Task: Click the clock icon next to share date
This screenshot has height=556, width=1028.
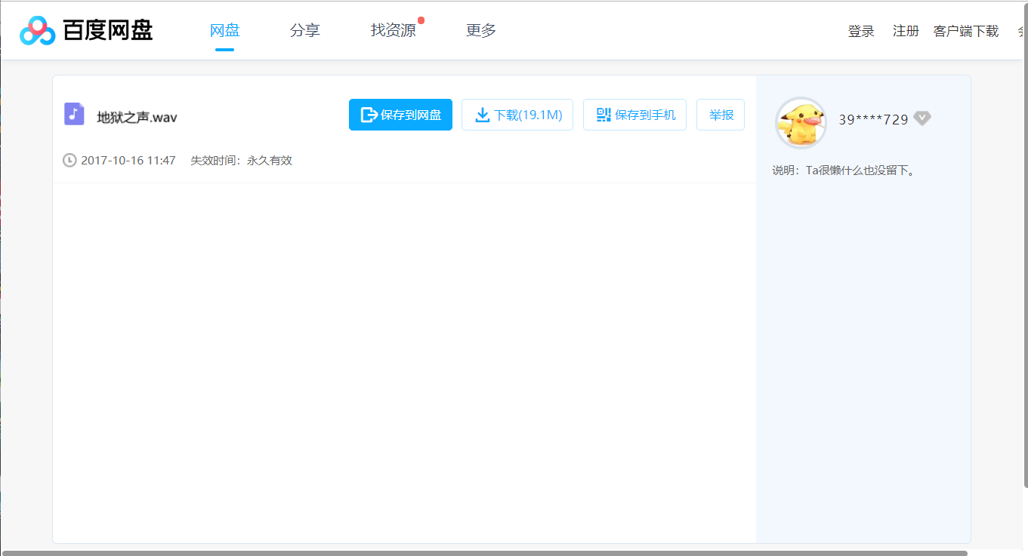Action: (68, 160)
